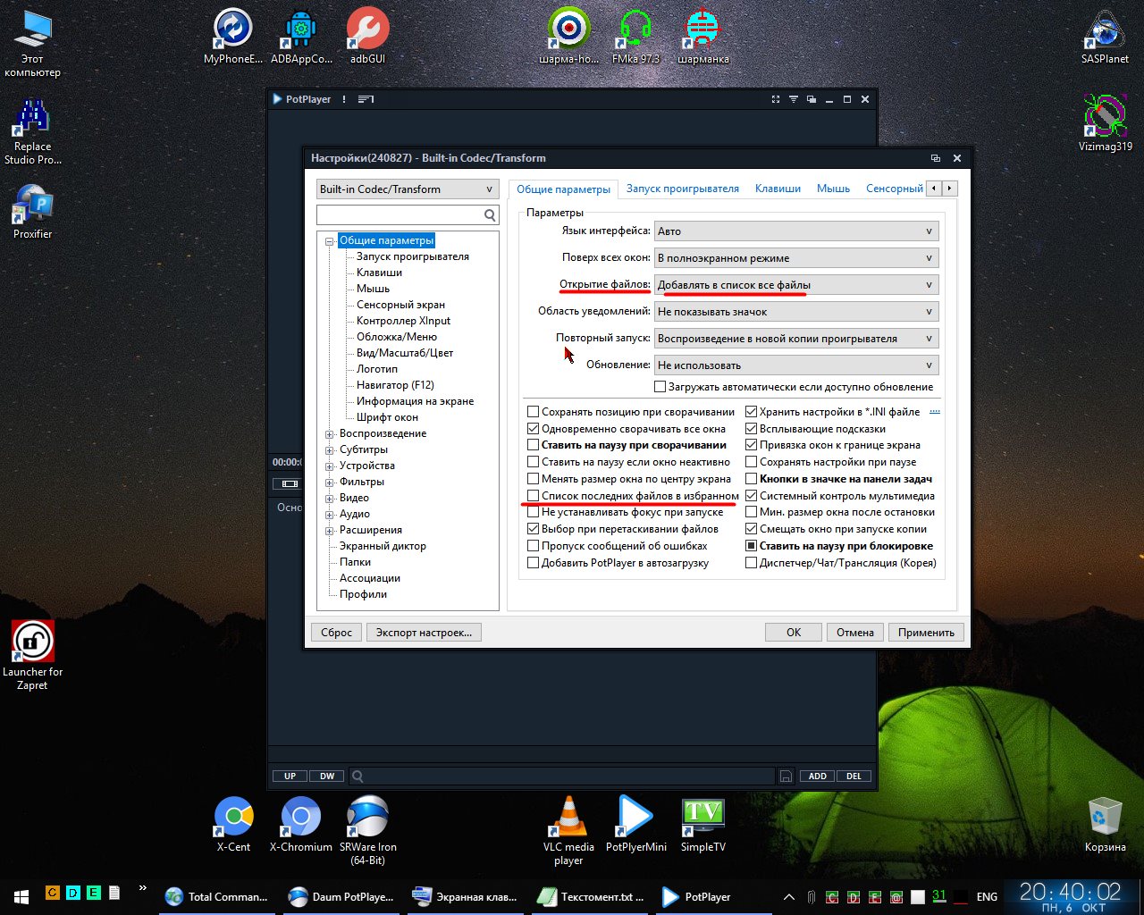The height and width of the screenshot is (915, 1144).
Task: Open the 'Открытие файлов' dropdown list
Action: pyautogui.click(x=795, y=285)
